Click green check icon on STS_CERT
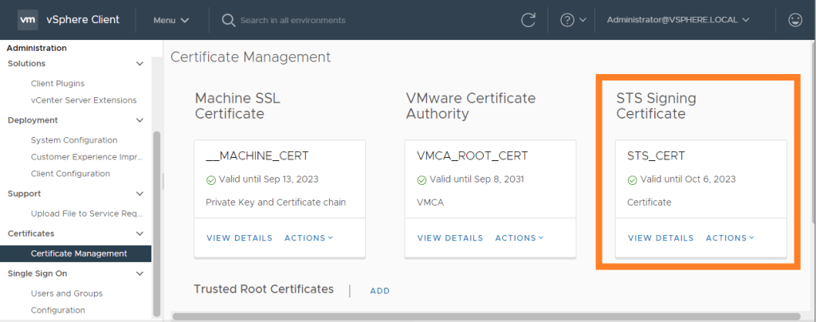The width and height of the screenshot is (816, 322). [632, 180]
